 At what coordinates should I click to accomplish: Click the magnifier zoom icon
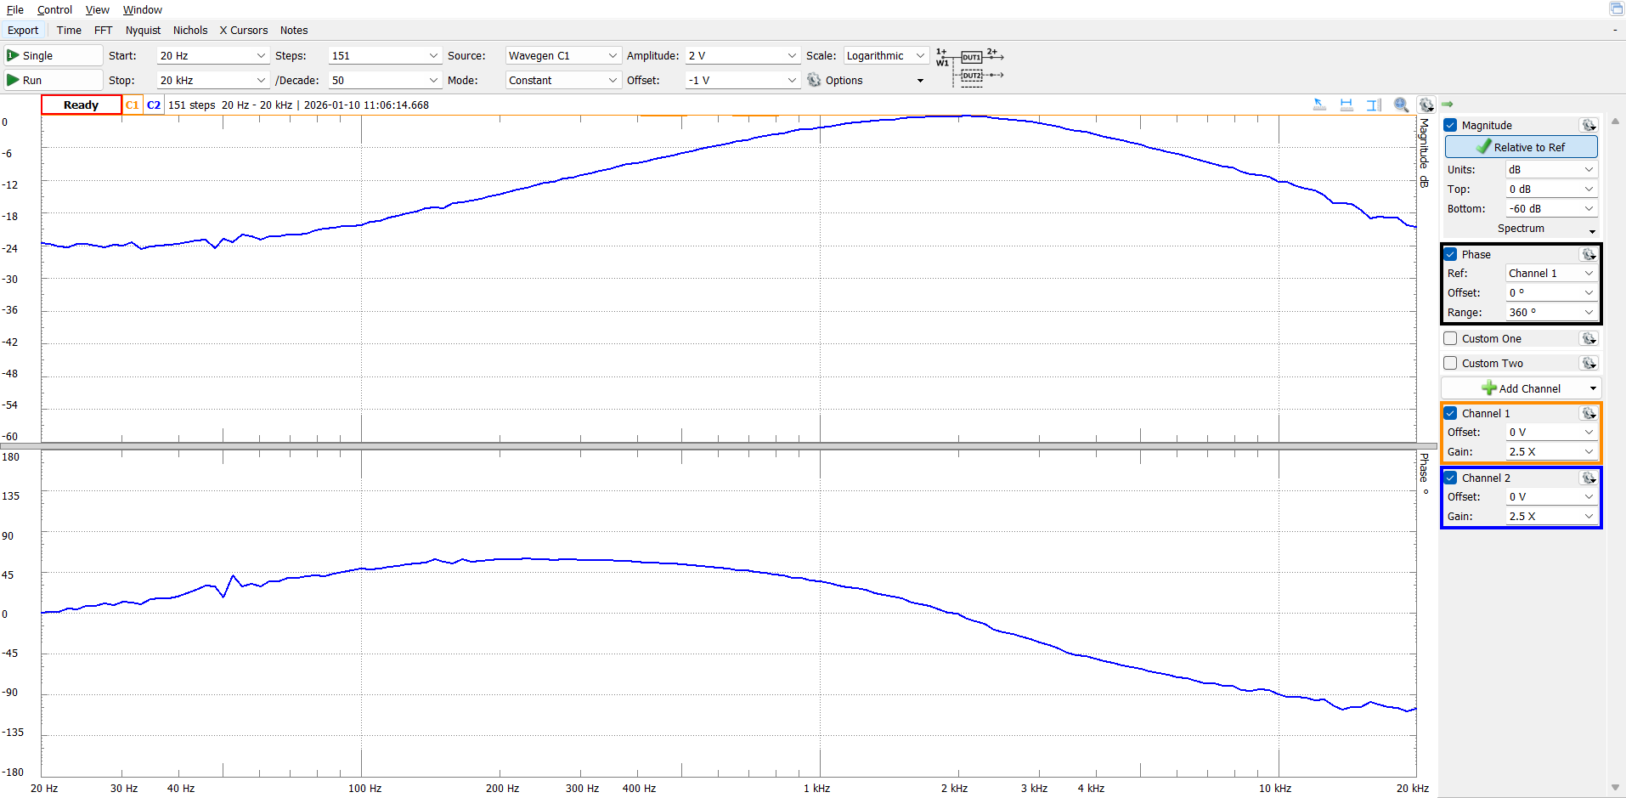pyautogui.click(x=1401, y=105)
